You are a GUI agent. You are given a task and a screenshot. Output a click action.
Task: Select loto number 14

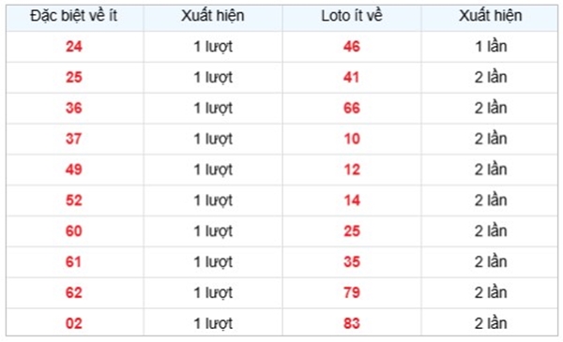352,201
